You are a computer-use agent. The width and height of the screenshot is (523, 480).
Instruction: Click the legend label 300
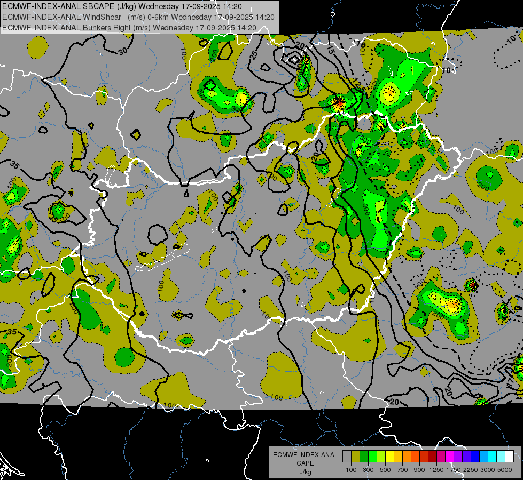(368, 470)
